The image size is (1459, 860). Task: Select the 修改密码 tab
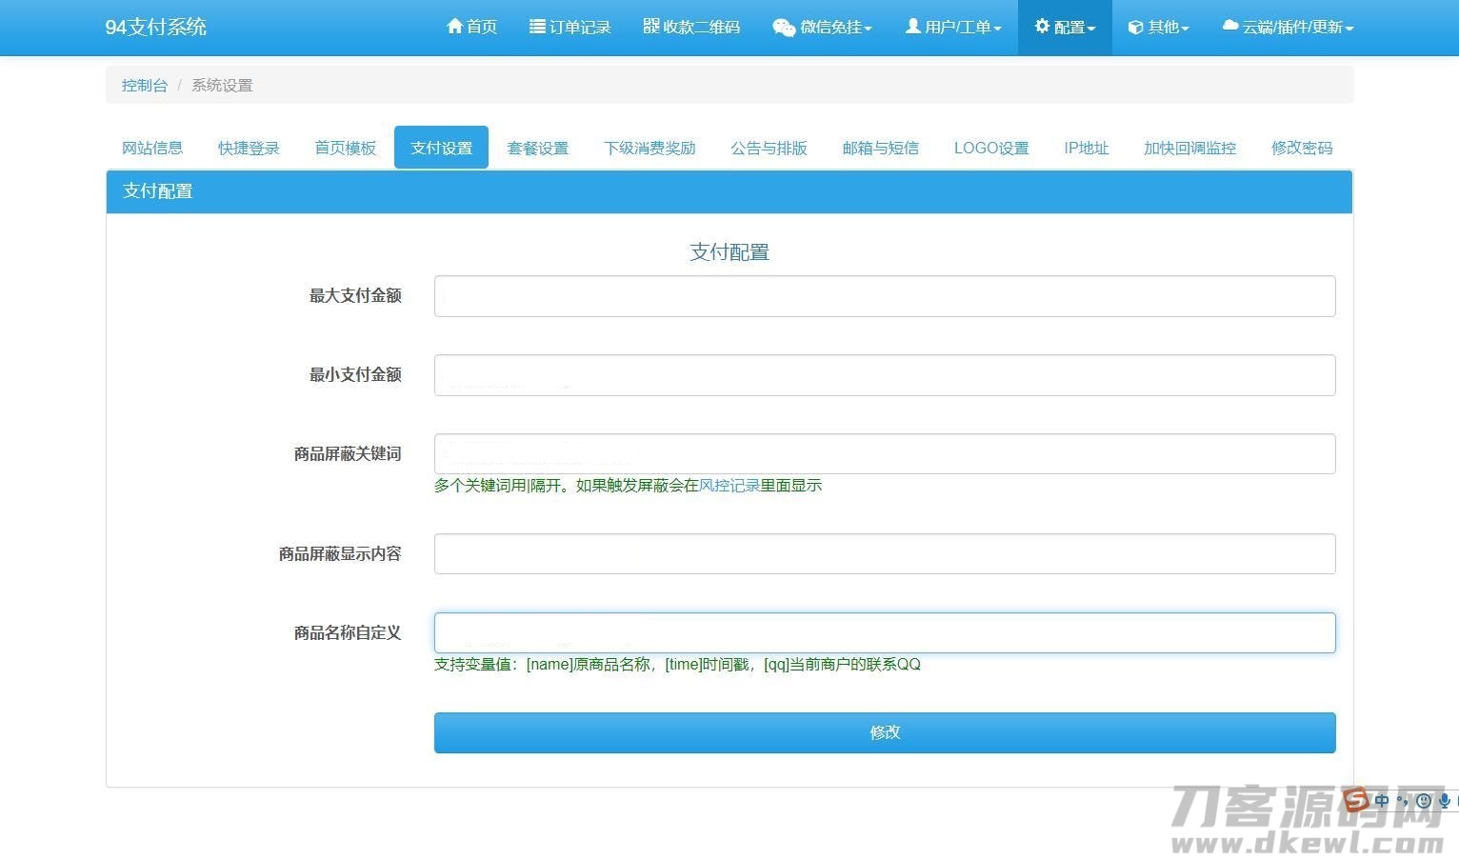1301,148
